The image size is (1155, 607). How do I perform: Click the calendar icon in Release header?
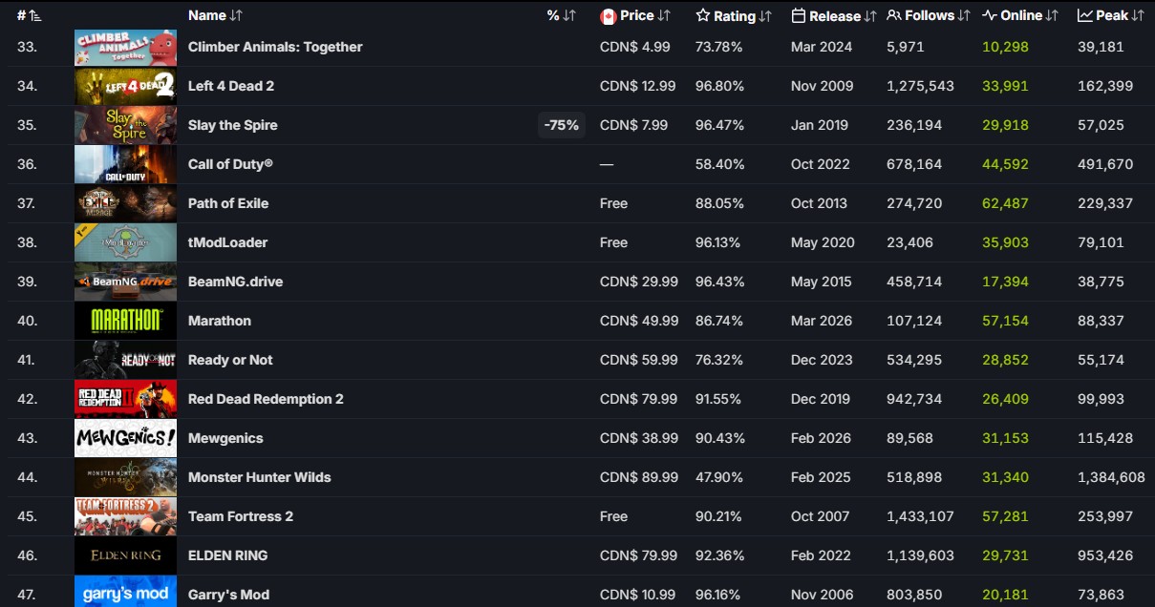coord(799,16)
